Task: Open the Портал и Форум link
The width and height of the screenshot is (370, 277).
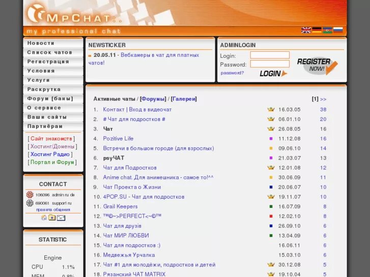Action: point(52,162)
